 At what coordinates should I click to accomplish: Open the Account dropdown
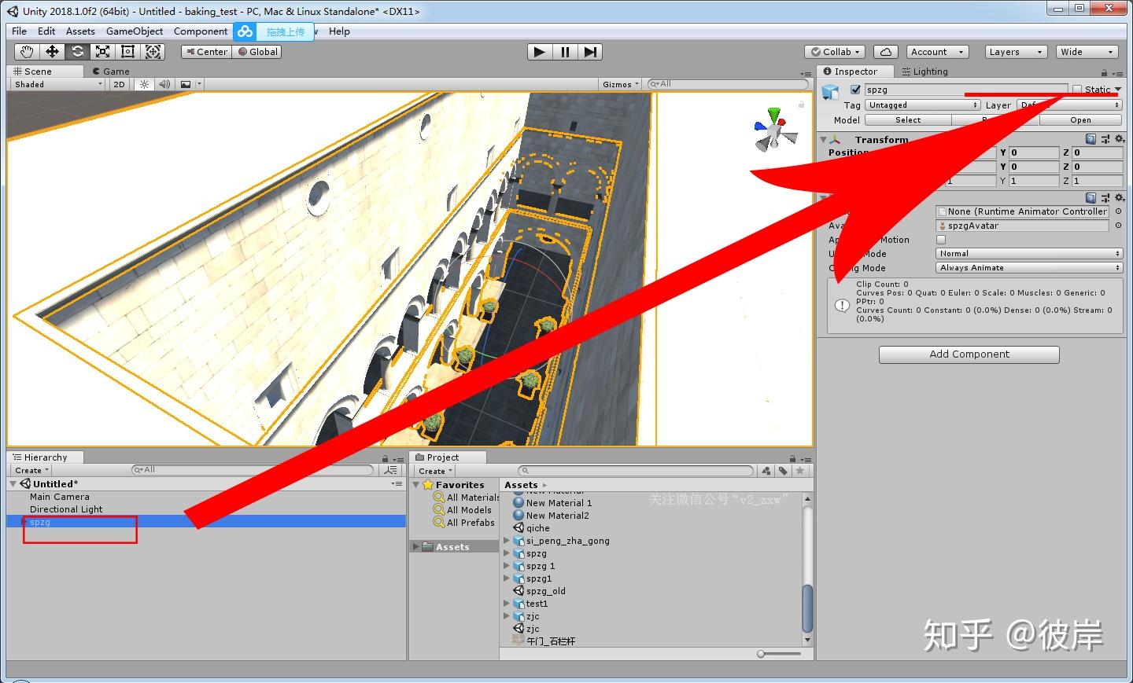[938, 52]
